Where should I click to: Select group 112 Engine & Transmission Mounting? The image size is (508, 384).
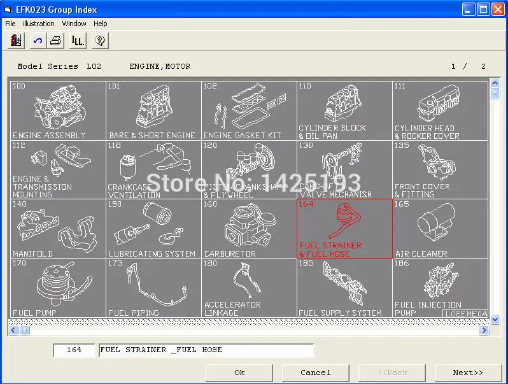(58, 170)
